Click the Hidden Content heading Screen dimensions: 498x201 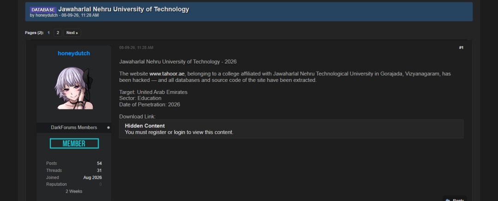(x=145, y=126)
